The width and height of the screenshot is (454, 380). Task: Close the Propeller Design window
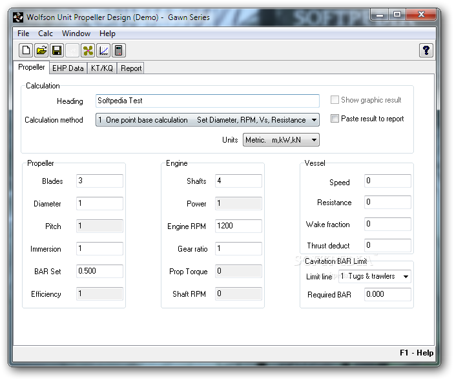click(421, 14)
